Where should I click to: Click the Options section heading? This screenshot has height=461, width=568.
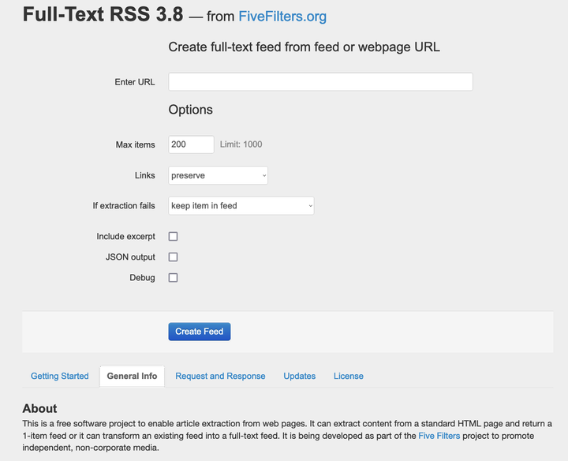(190, 110)
